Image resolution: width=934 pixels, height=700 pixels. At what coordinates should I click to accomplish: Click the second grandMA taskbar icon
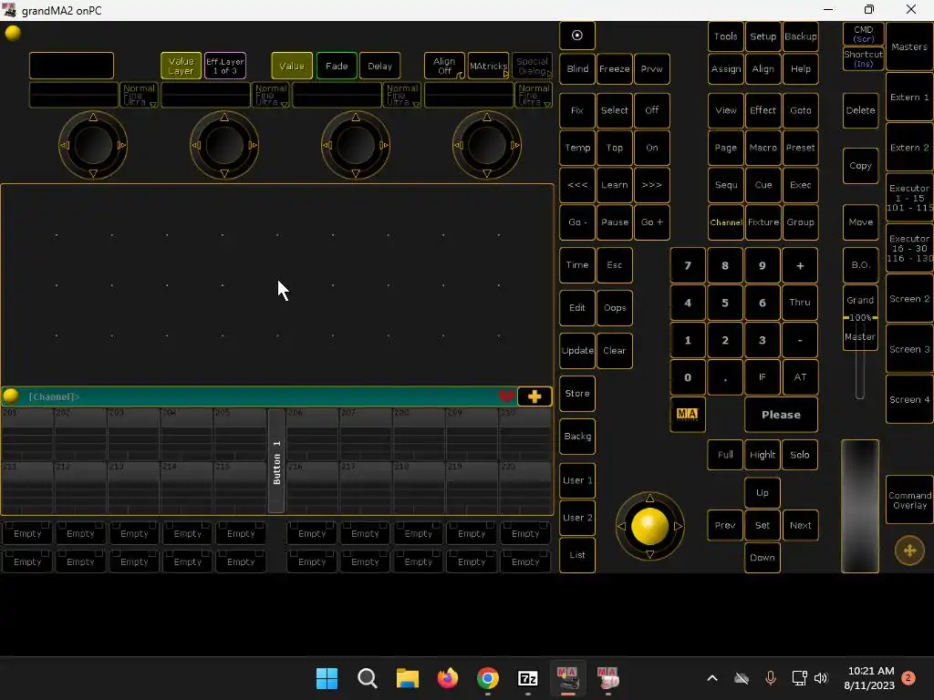pos(608,678)
